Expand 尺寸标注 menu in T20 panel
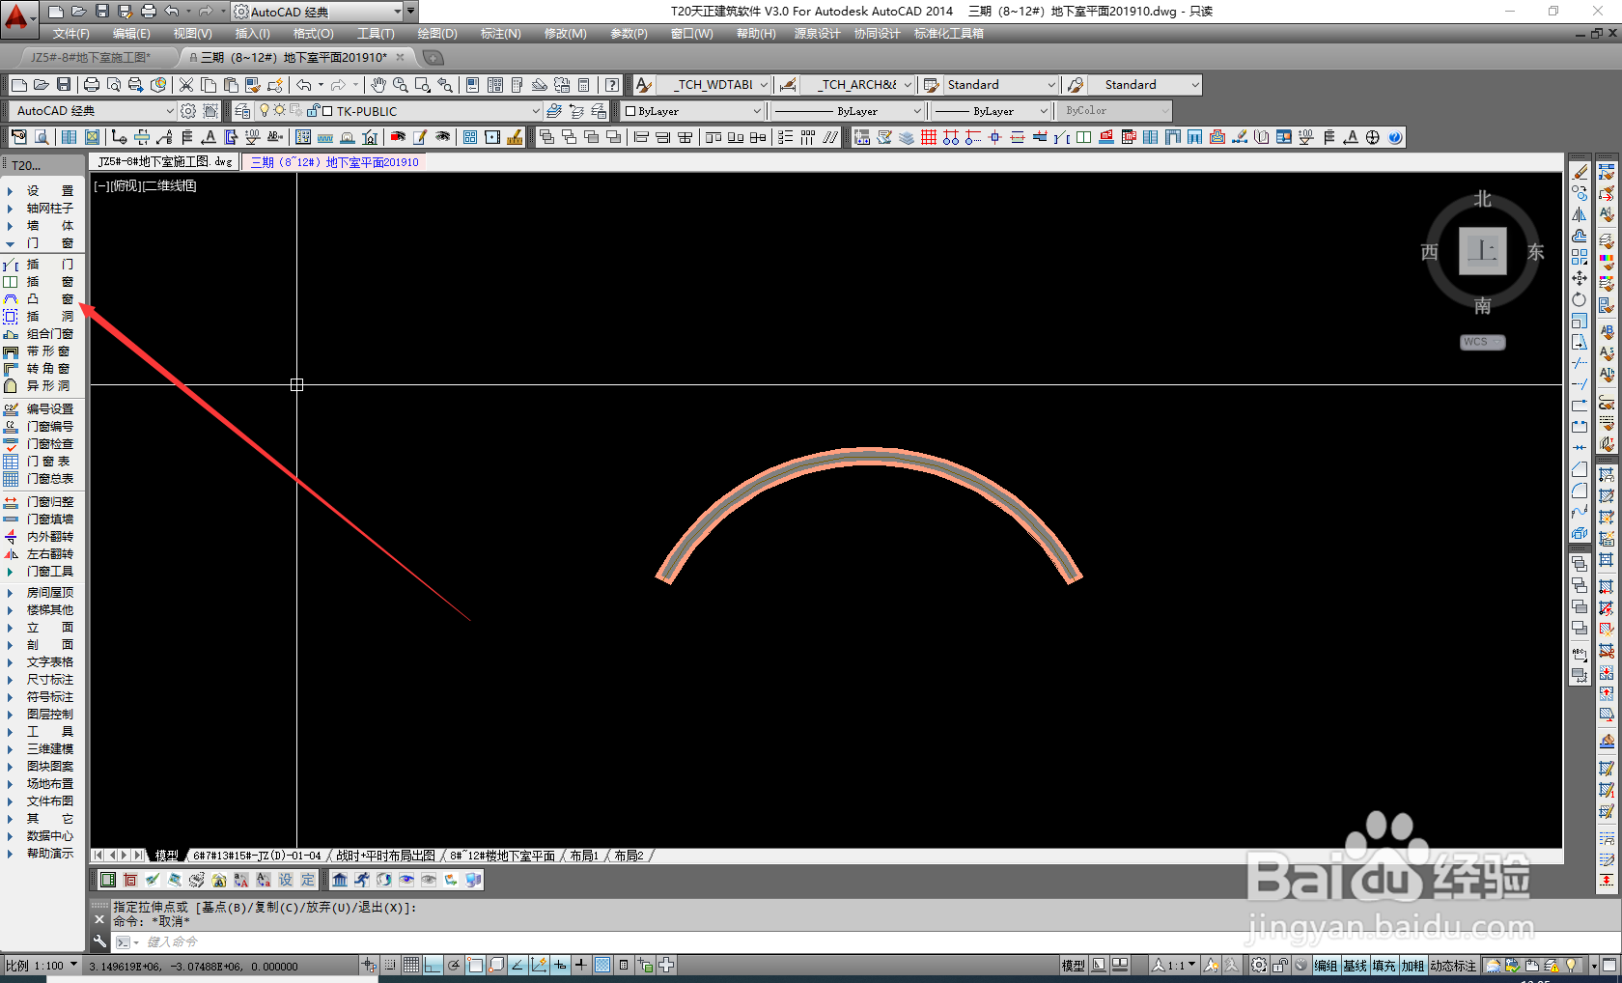Image resolution: width=1622 pixels, height=983 pixels. click(x=39, y=680)
